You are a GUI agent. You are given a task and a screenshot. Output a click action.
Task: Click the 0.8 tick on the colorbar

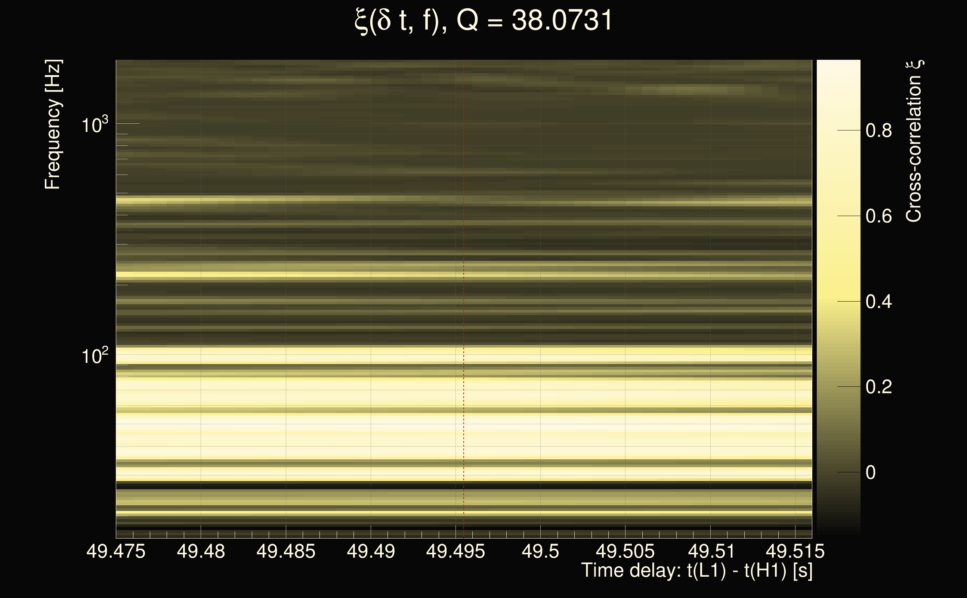(878, 130)
